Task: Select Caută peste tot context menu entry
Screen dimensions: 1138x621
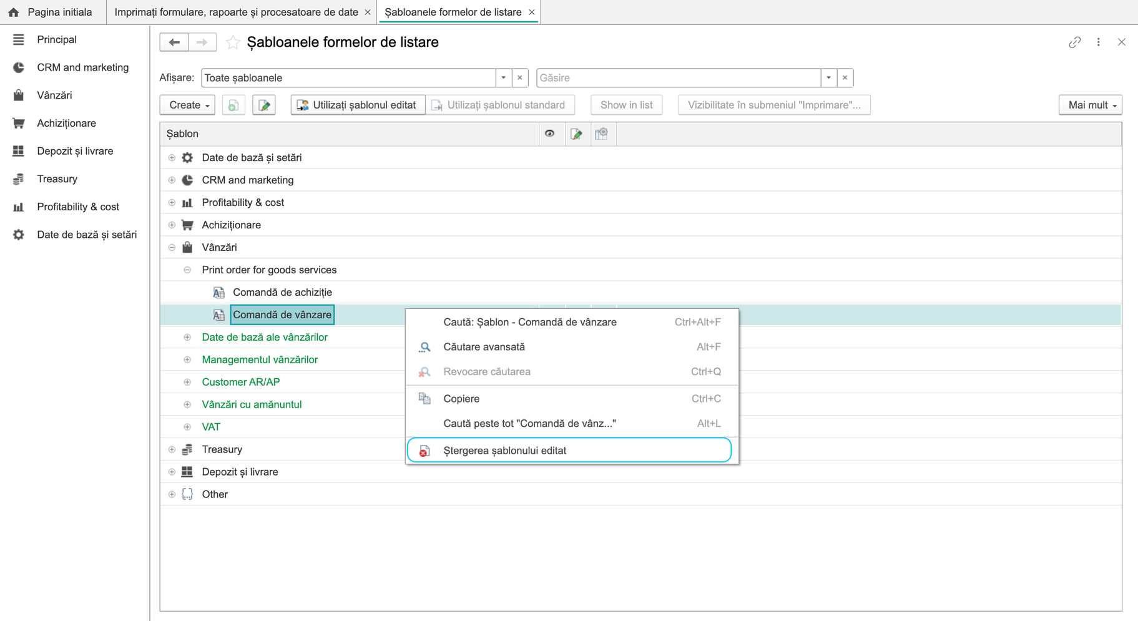Action: point(572,424)
